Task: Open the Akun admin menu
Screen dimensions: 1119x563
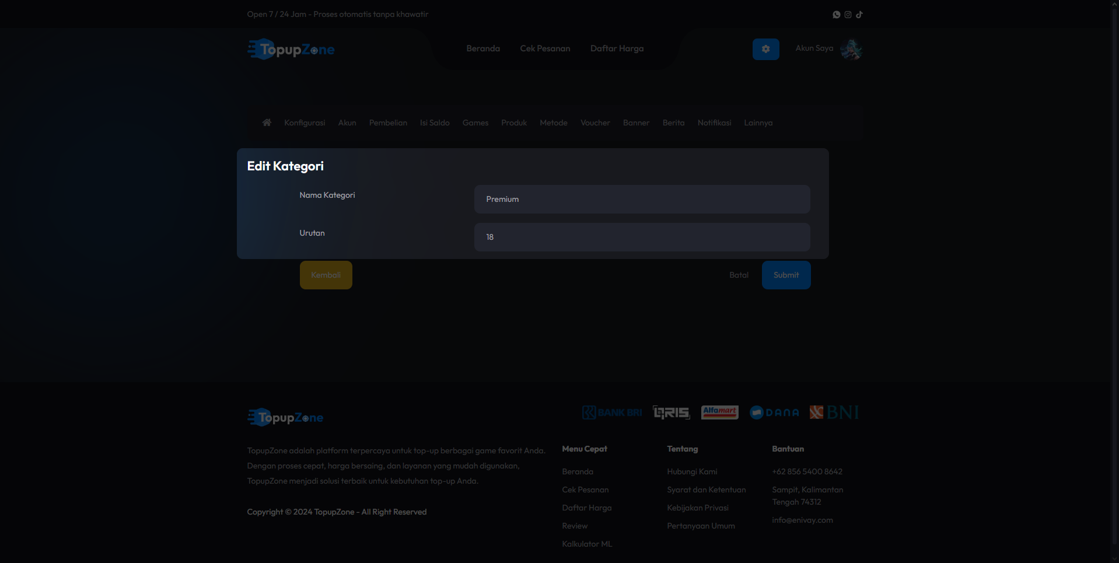Action: coord(347,123)
